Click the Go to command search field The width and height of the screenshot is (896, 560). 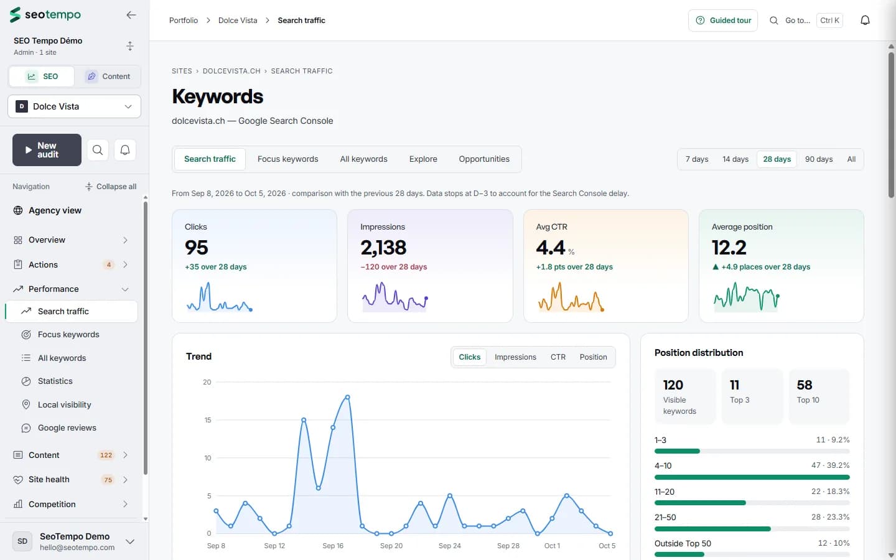click(x=807, y=21)
